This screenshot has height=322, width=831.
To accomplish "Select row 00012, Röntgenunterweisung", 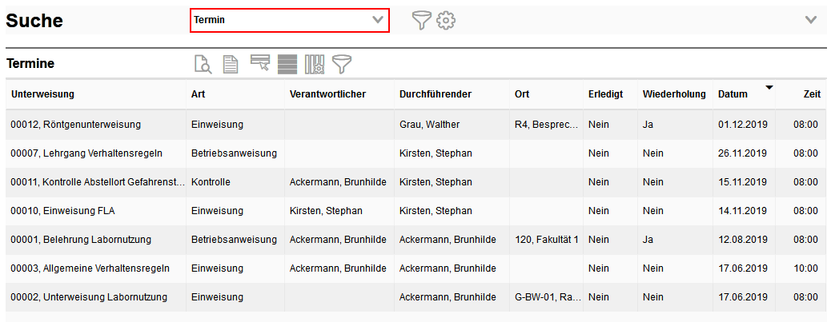I will (x=75, y=125).
